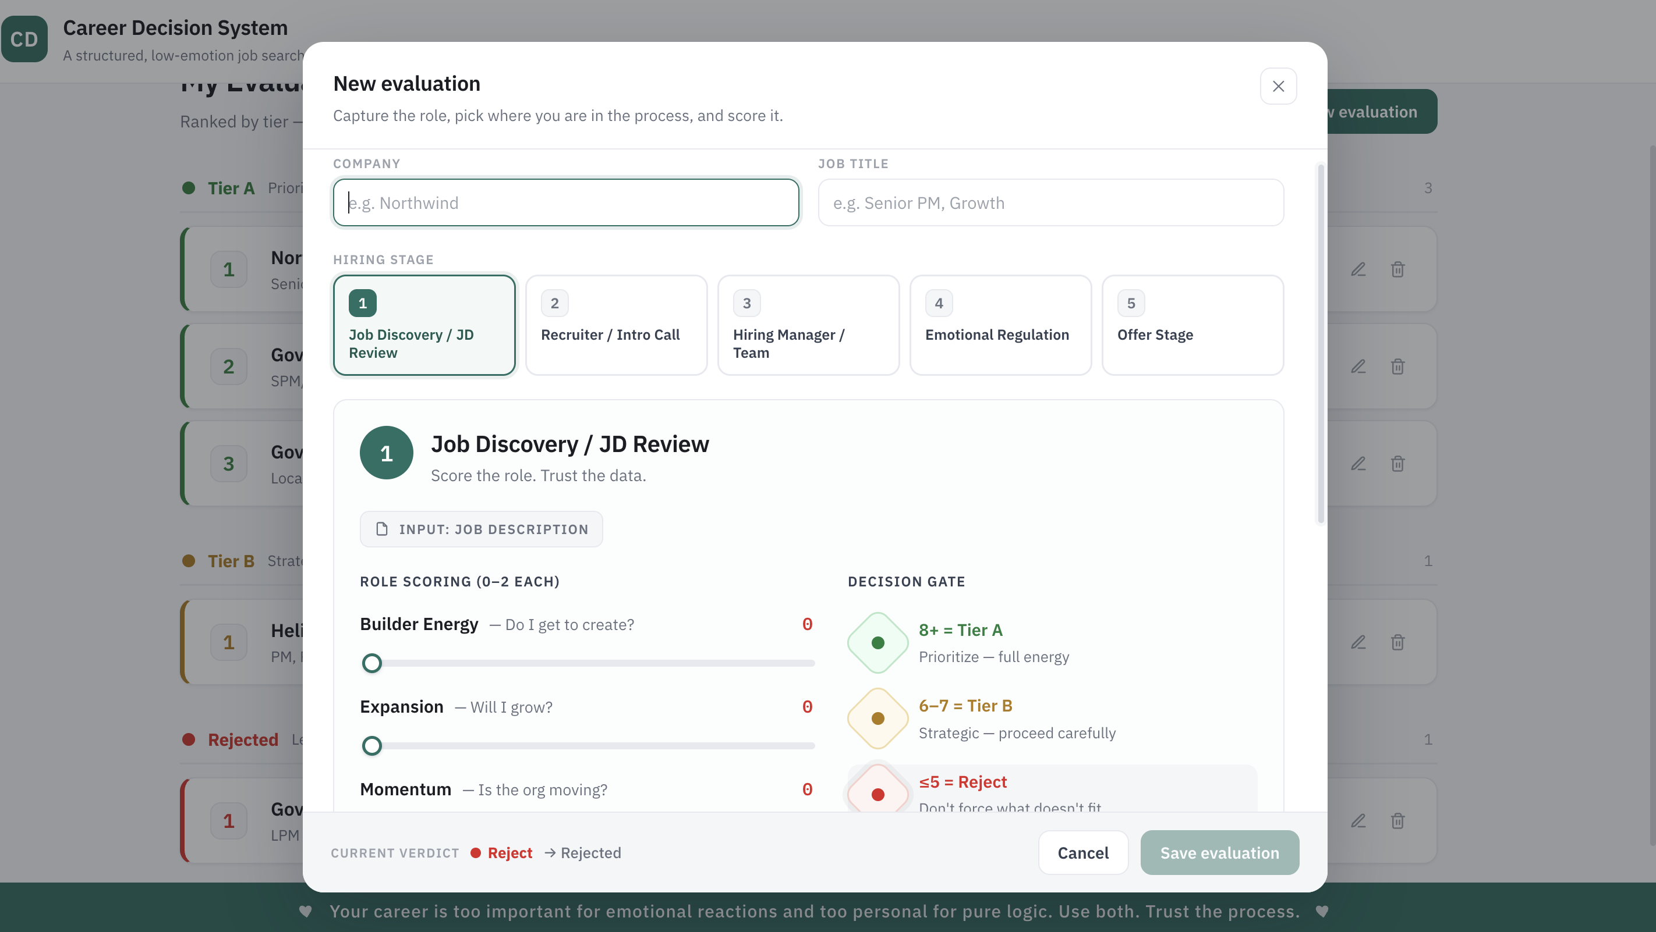
Task: Click the Tier A section heading
Action: click(231, 188)
